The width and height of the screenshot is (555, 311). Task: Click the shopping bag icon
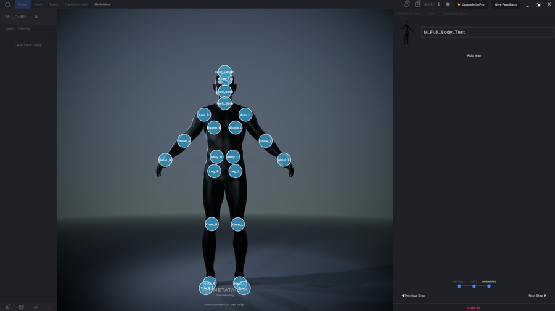click(417, 4)
